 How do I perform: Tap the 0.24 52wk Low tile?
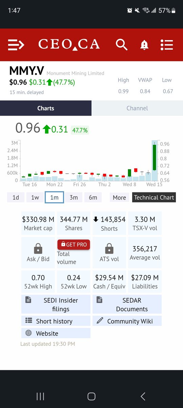point(74,282)
